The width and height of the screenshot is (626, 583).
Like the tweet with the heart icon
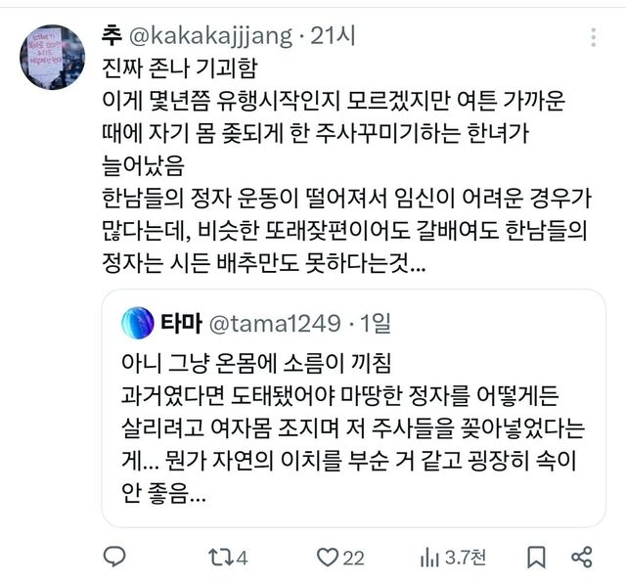[x=327, y=557]
